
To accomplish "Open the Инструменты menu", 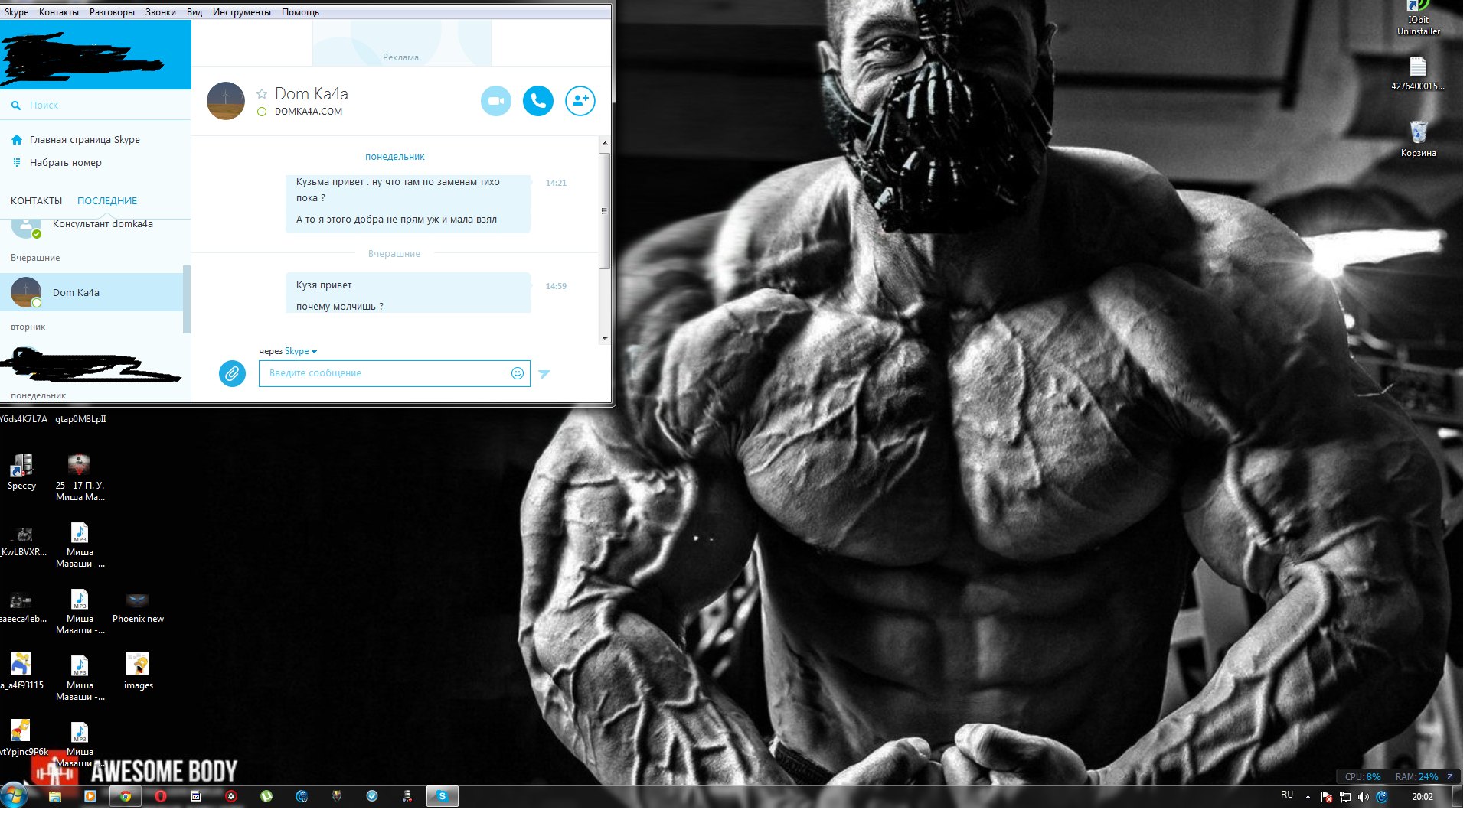I will (x=241, y=12).
